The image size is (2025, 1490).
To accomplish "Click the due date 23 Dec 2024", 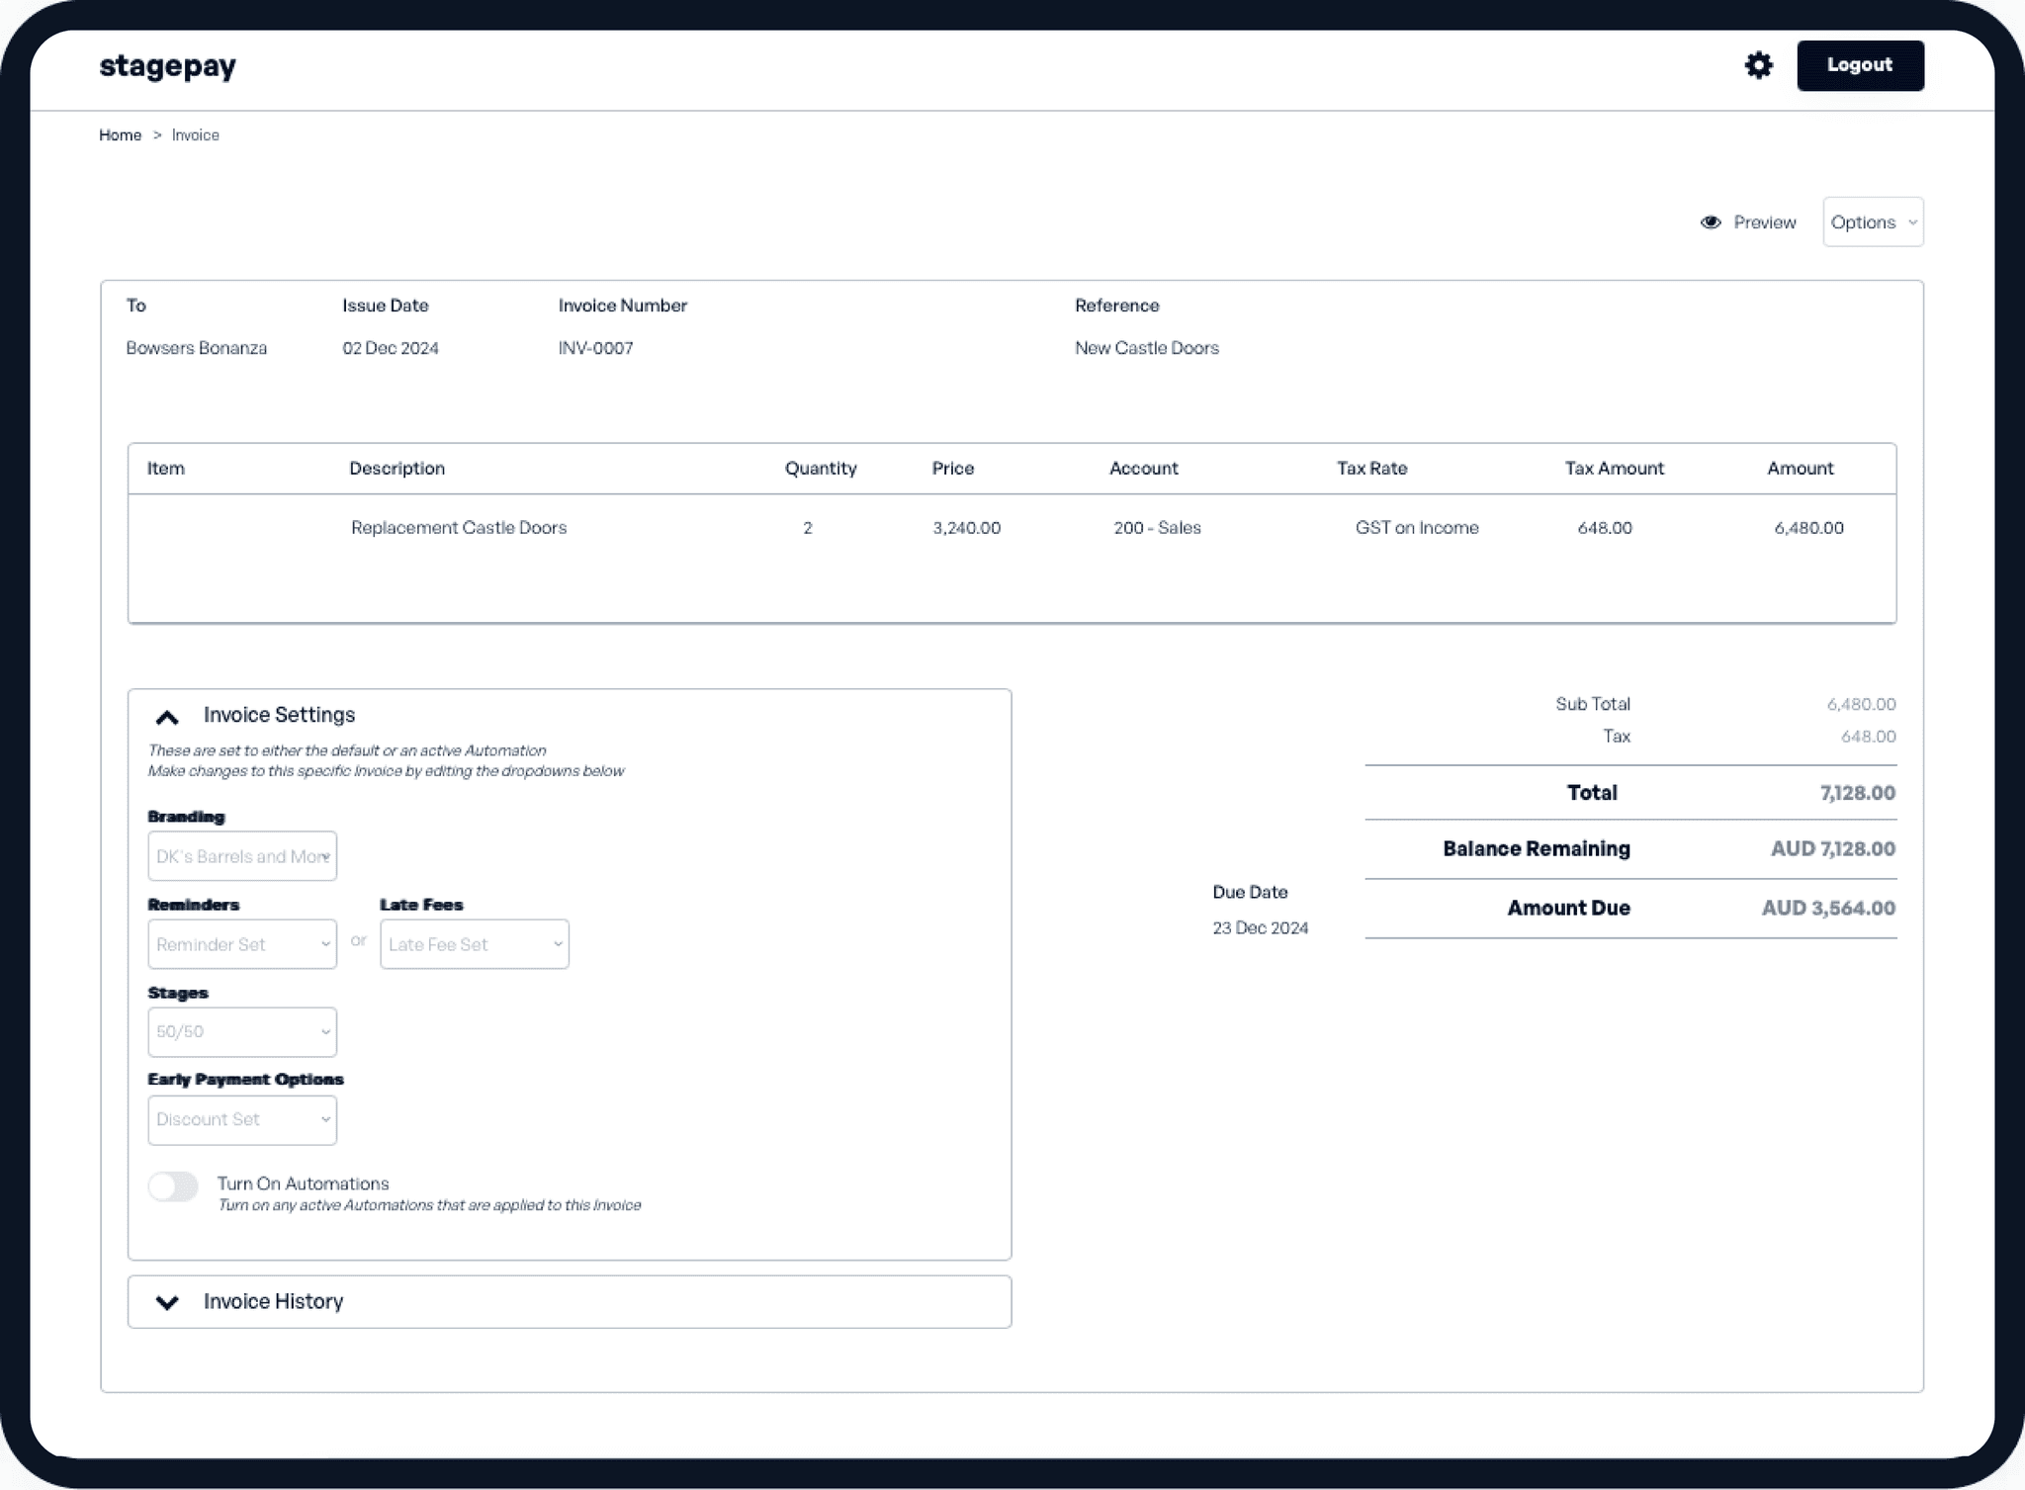I will point(1261,928).
